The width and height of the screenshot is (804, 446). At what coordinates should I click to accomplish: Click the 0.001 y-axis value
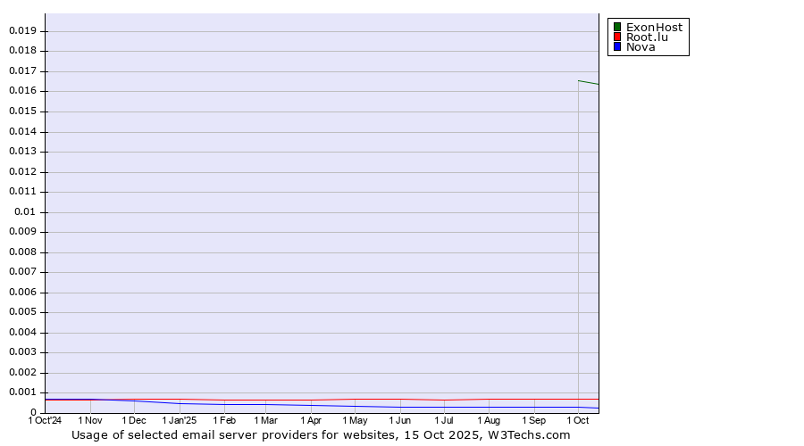[x=22, y=392]
